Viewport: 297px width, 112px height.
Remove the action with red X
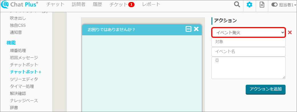pyautogui.click(x=290, y=32)
